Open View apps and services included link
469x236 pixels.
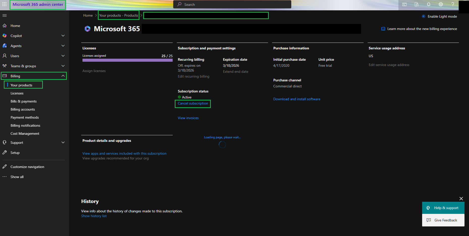pos(124,153)
